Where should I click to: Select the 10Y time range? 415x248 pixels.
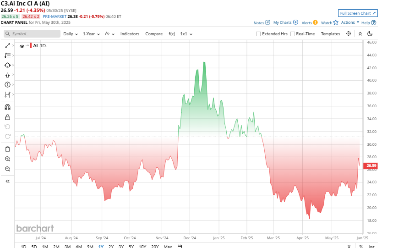point(142,247)
